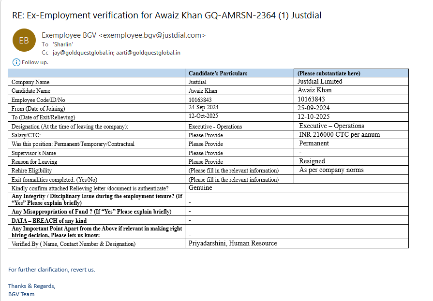Image resolution: width=433 pixels, height=301 pixels.
Task: Click the EB sender avatar circle
Action: [24, 40]
